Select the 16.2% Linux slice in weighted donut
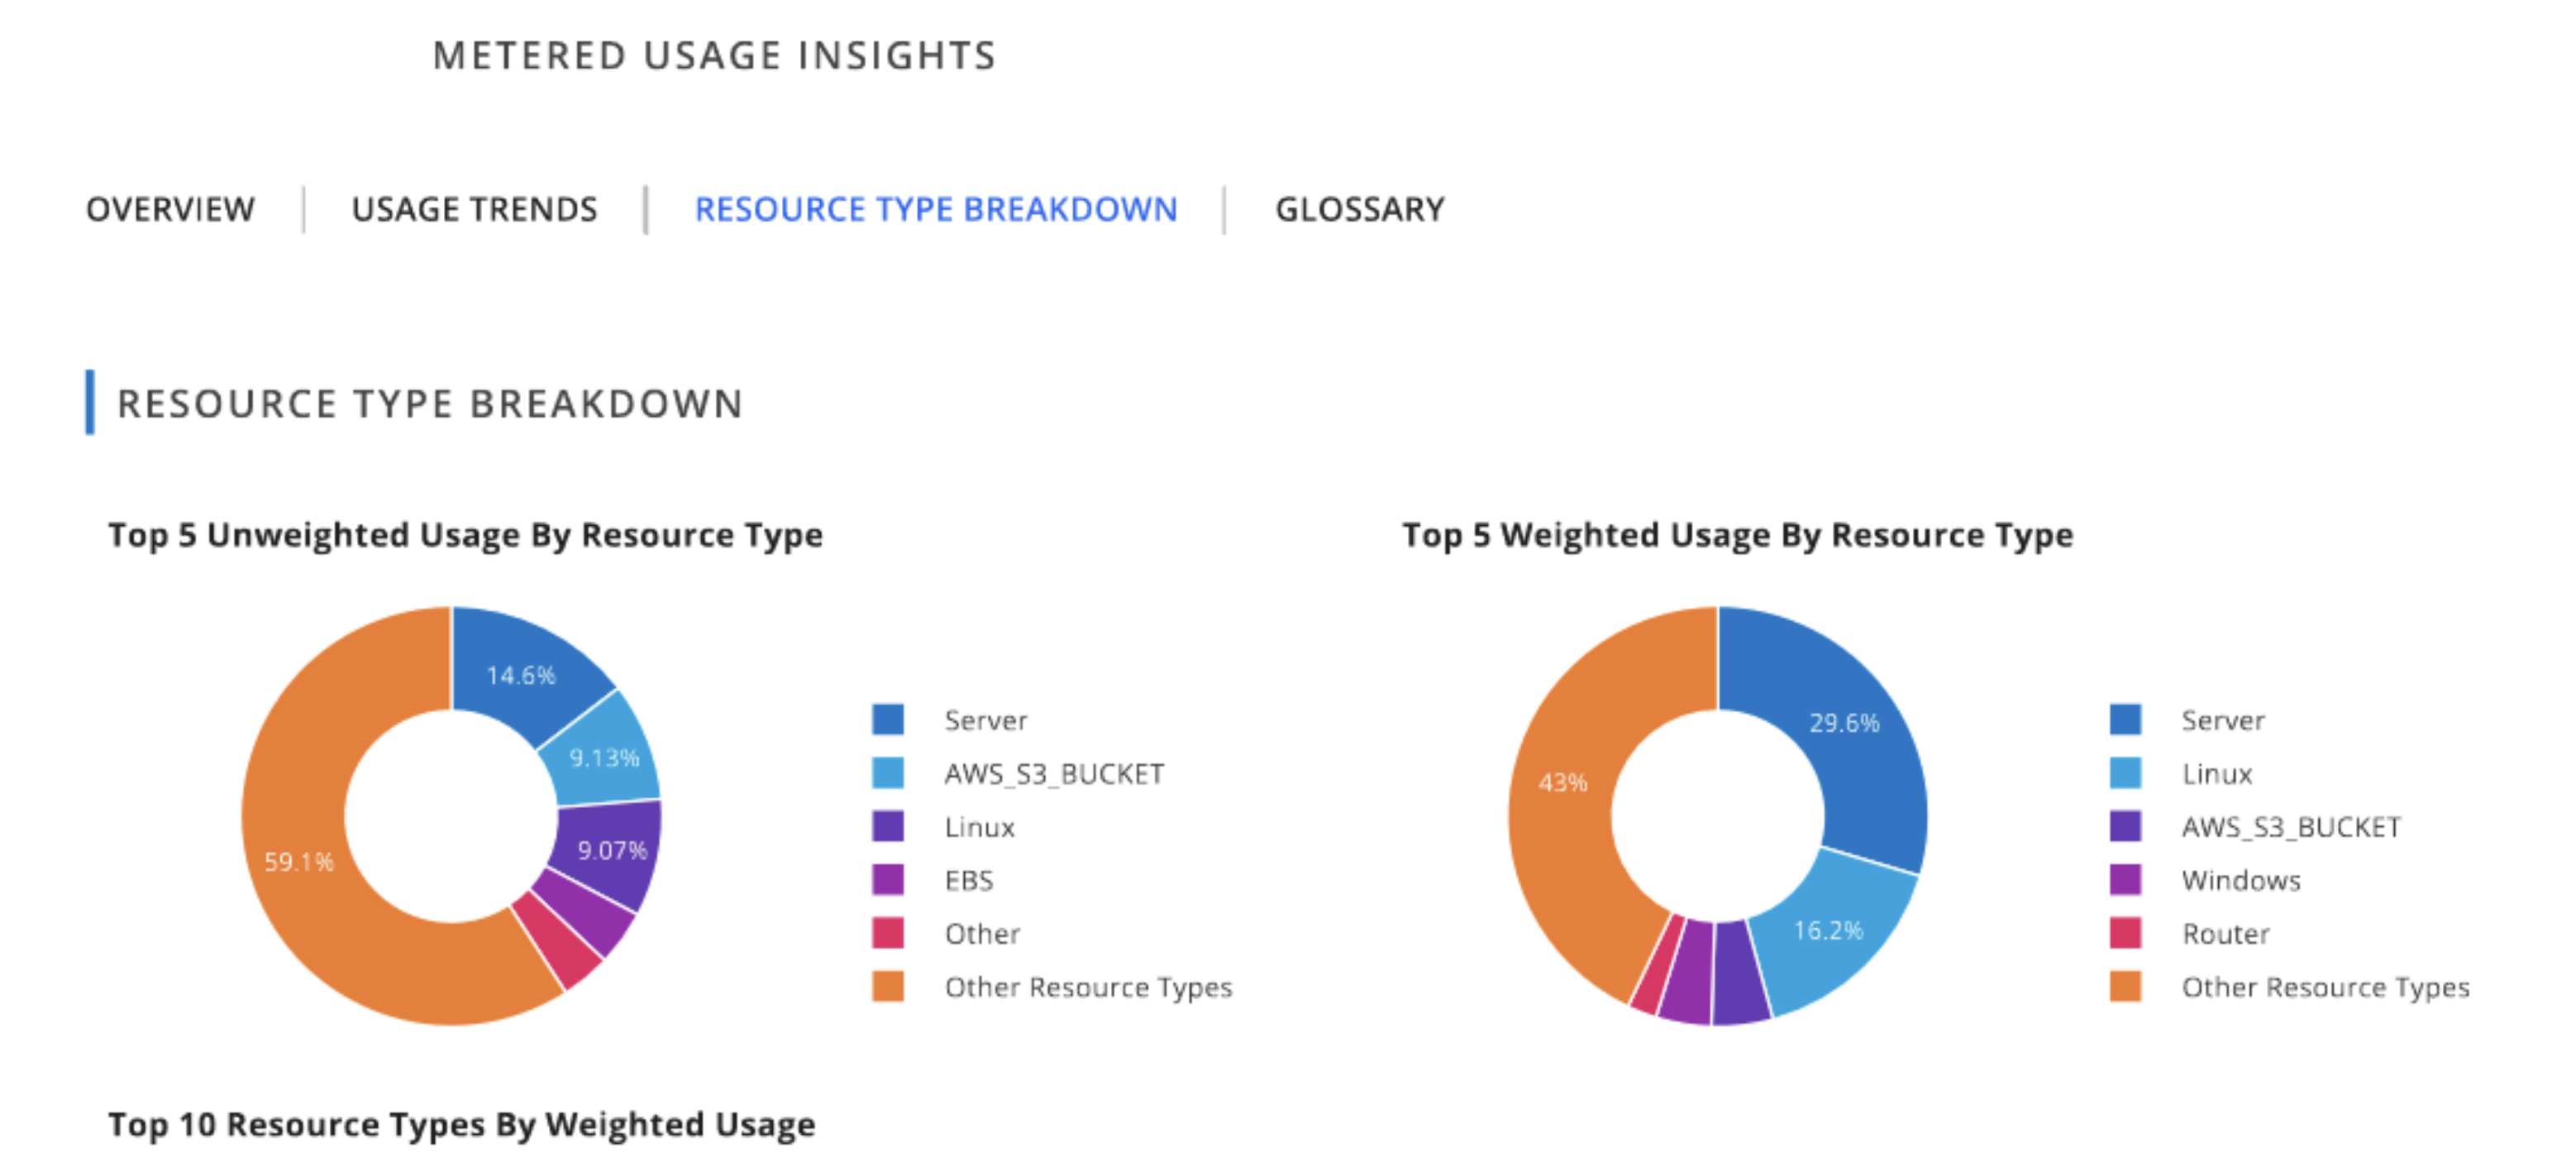This screenshot has width=2576, height=1176. coord(1828,930)
